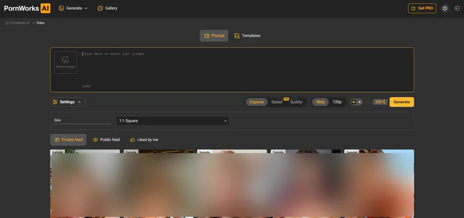Show the Private feed
Screen dimensions: 464x218
tap(68, 140)
